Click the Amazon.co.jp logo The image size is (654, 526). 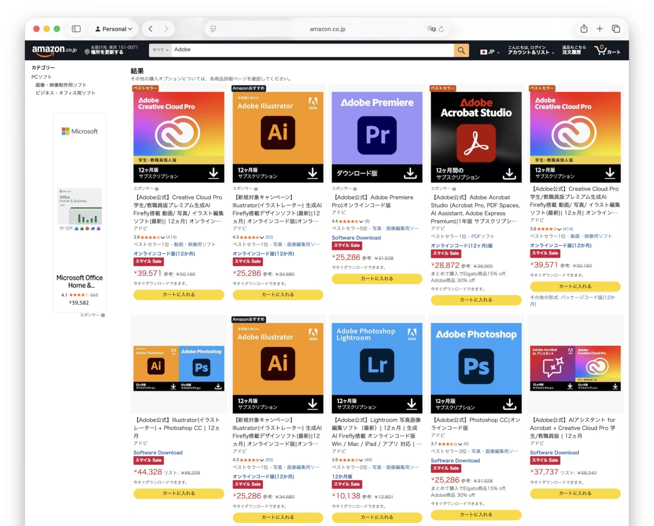[54, 50]
